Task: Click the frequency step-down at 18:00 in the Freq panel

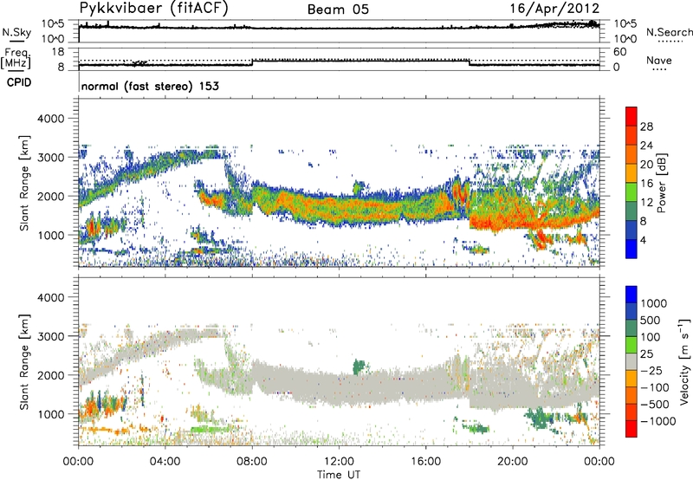Action: coord(469,62)
